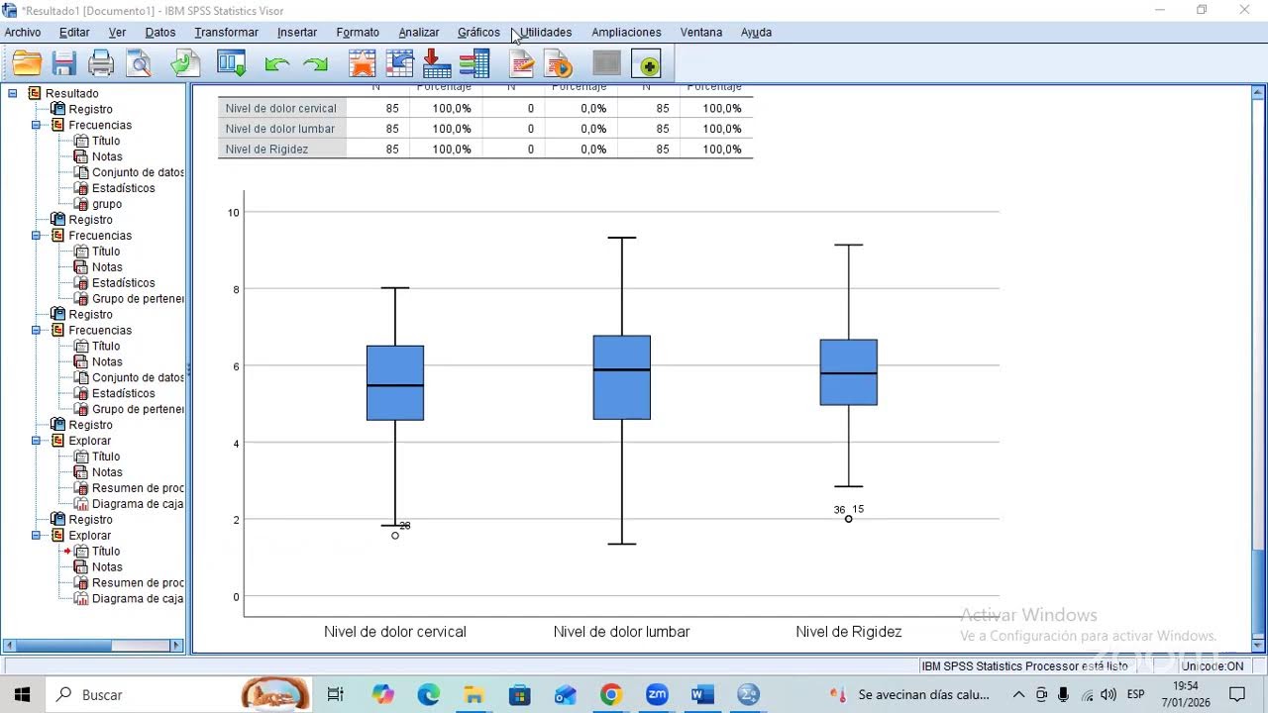Open Google Chrome from the taskbar

[610, 695]
